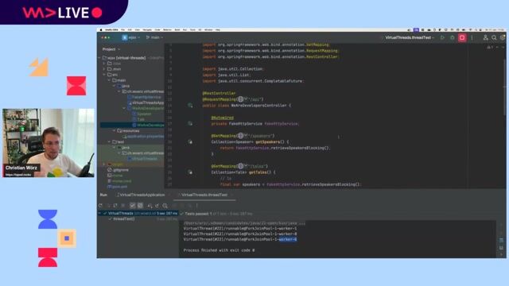Click the gutter icon beside getTalks method
Image resolution: width=509 pixels, height=286 pixels.
click(190, 172)
